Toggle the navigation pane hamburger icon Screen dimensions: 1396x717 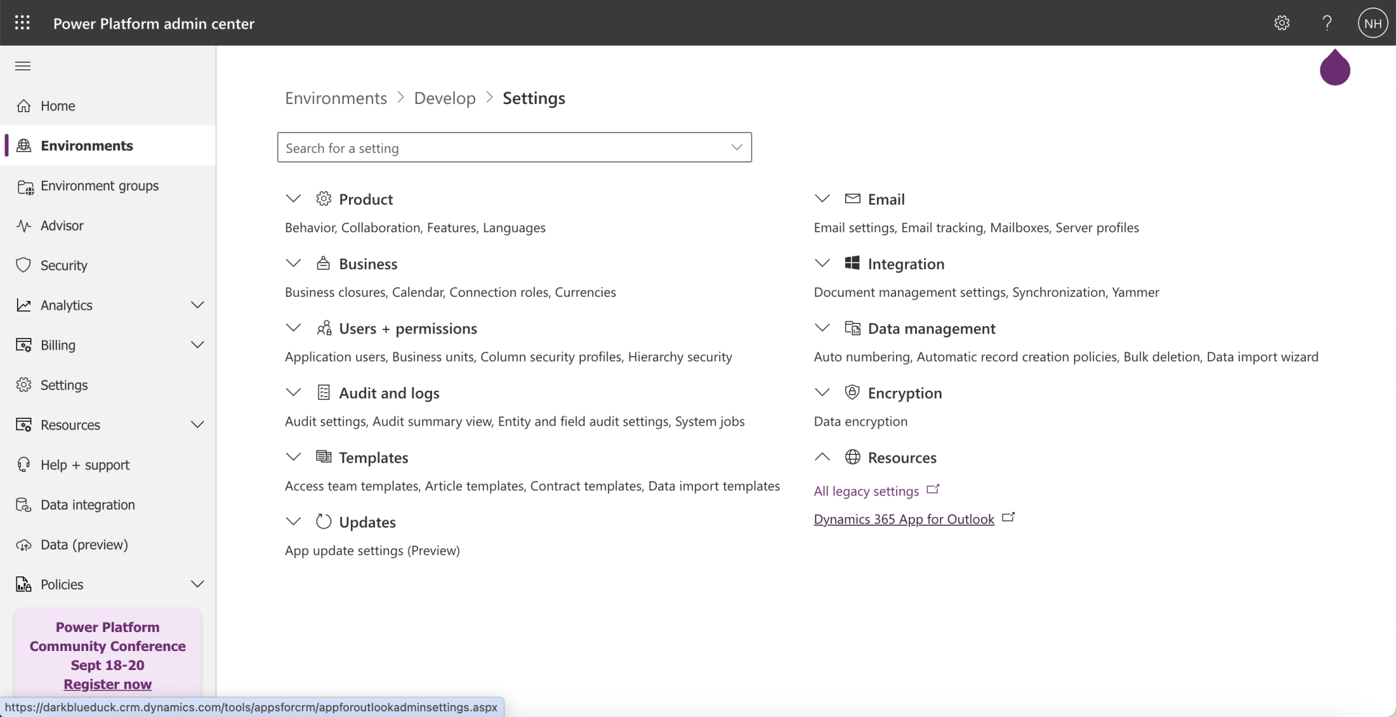tap(23, 66)
